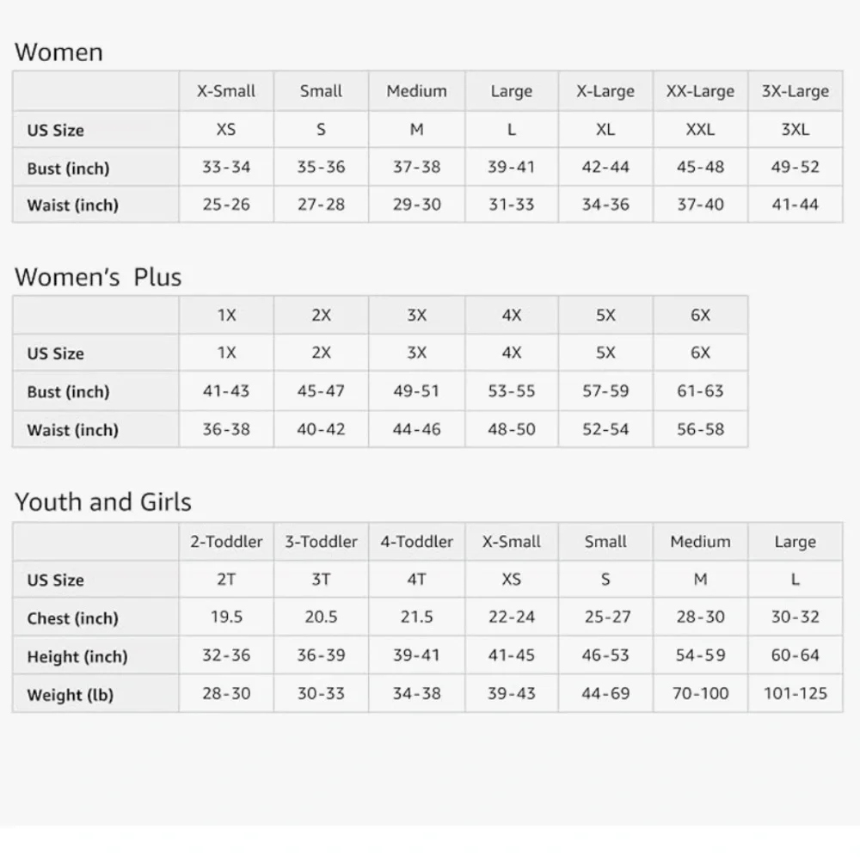
Task: Select the Youth and Girls heading
Action: [103, 502]
